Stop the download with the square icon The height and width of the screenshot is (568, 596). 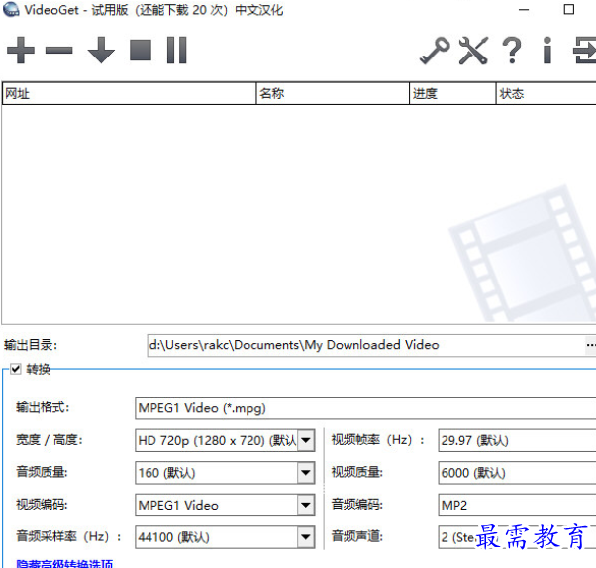point(141,50)
